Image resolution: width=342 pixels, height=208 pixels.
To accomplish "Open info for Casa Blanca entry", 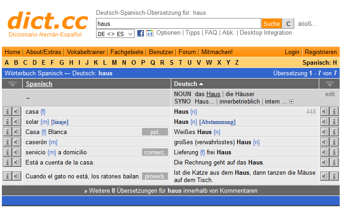I will pyautogui.click(x=7, y=132).
